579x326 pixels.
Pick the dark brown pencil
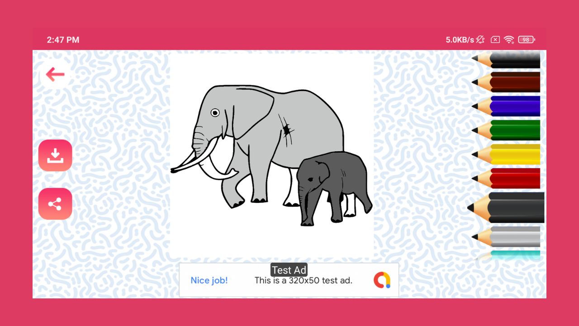click(506, 82)
